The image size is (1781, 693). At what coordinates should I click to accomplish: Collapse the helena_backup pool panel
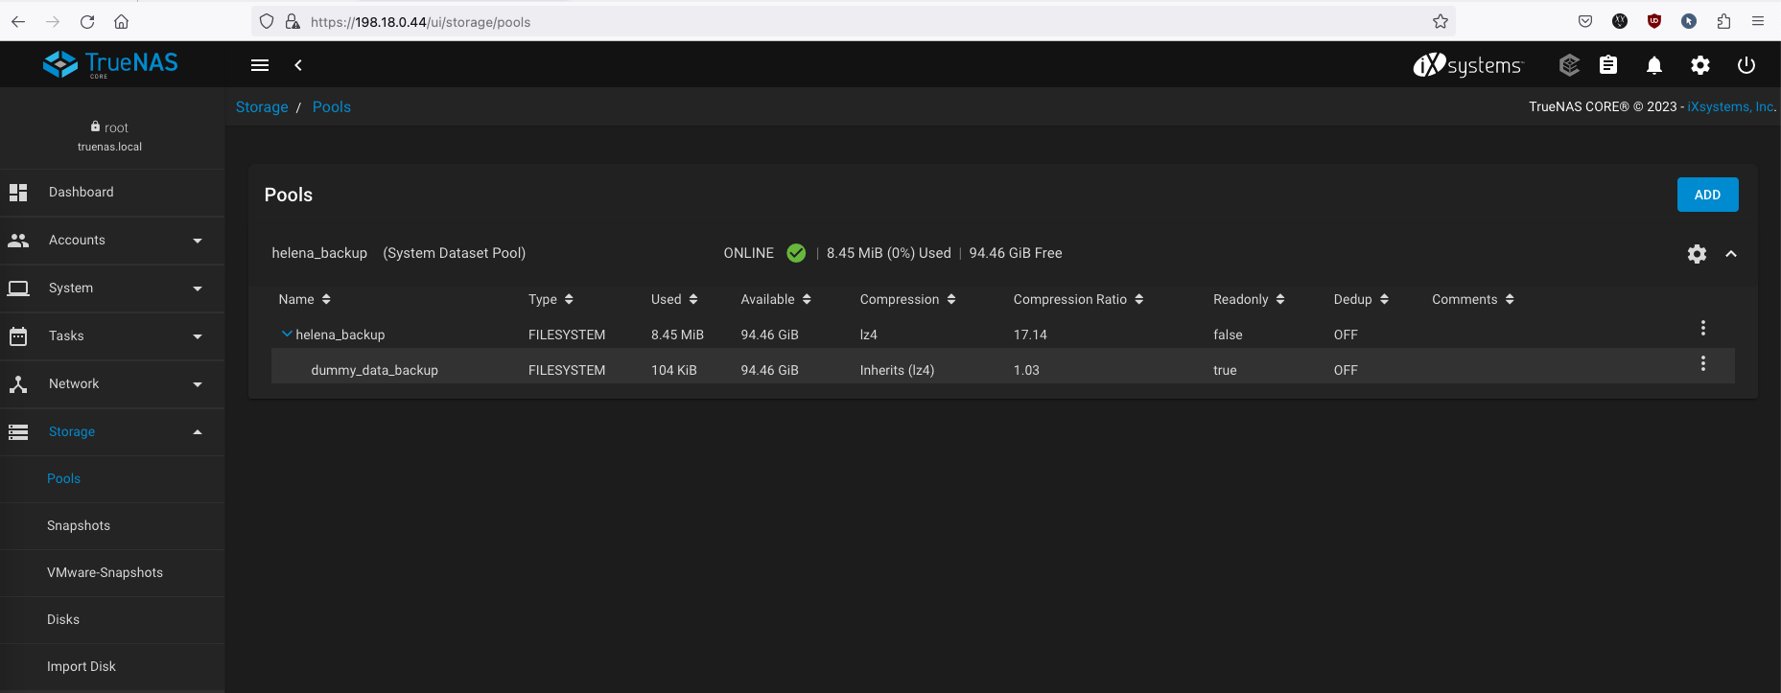[x=1730, y=254]
